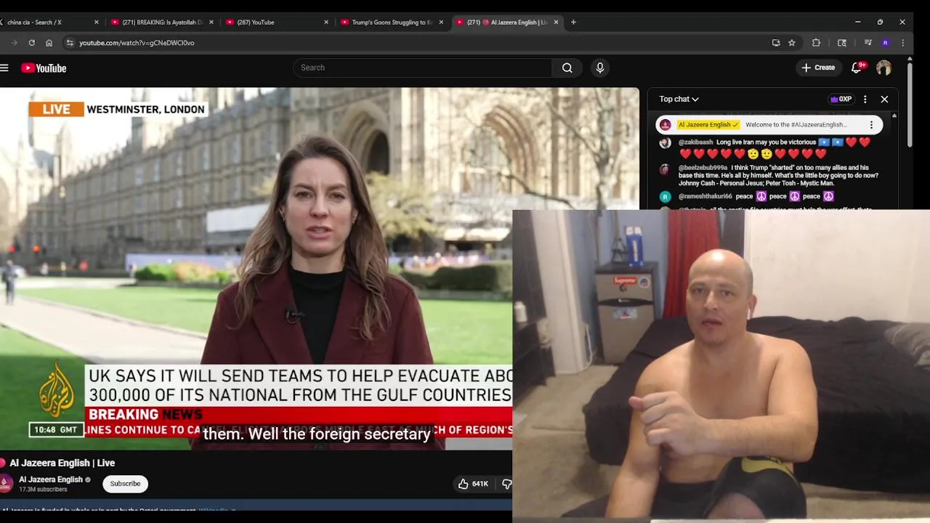Viewport: 930px width, 523px height.
Task: Open a new browser tab
Action: (x=573, y=23)
